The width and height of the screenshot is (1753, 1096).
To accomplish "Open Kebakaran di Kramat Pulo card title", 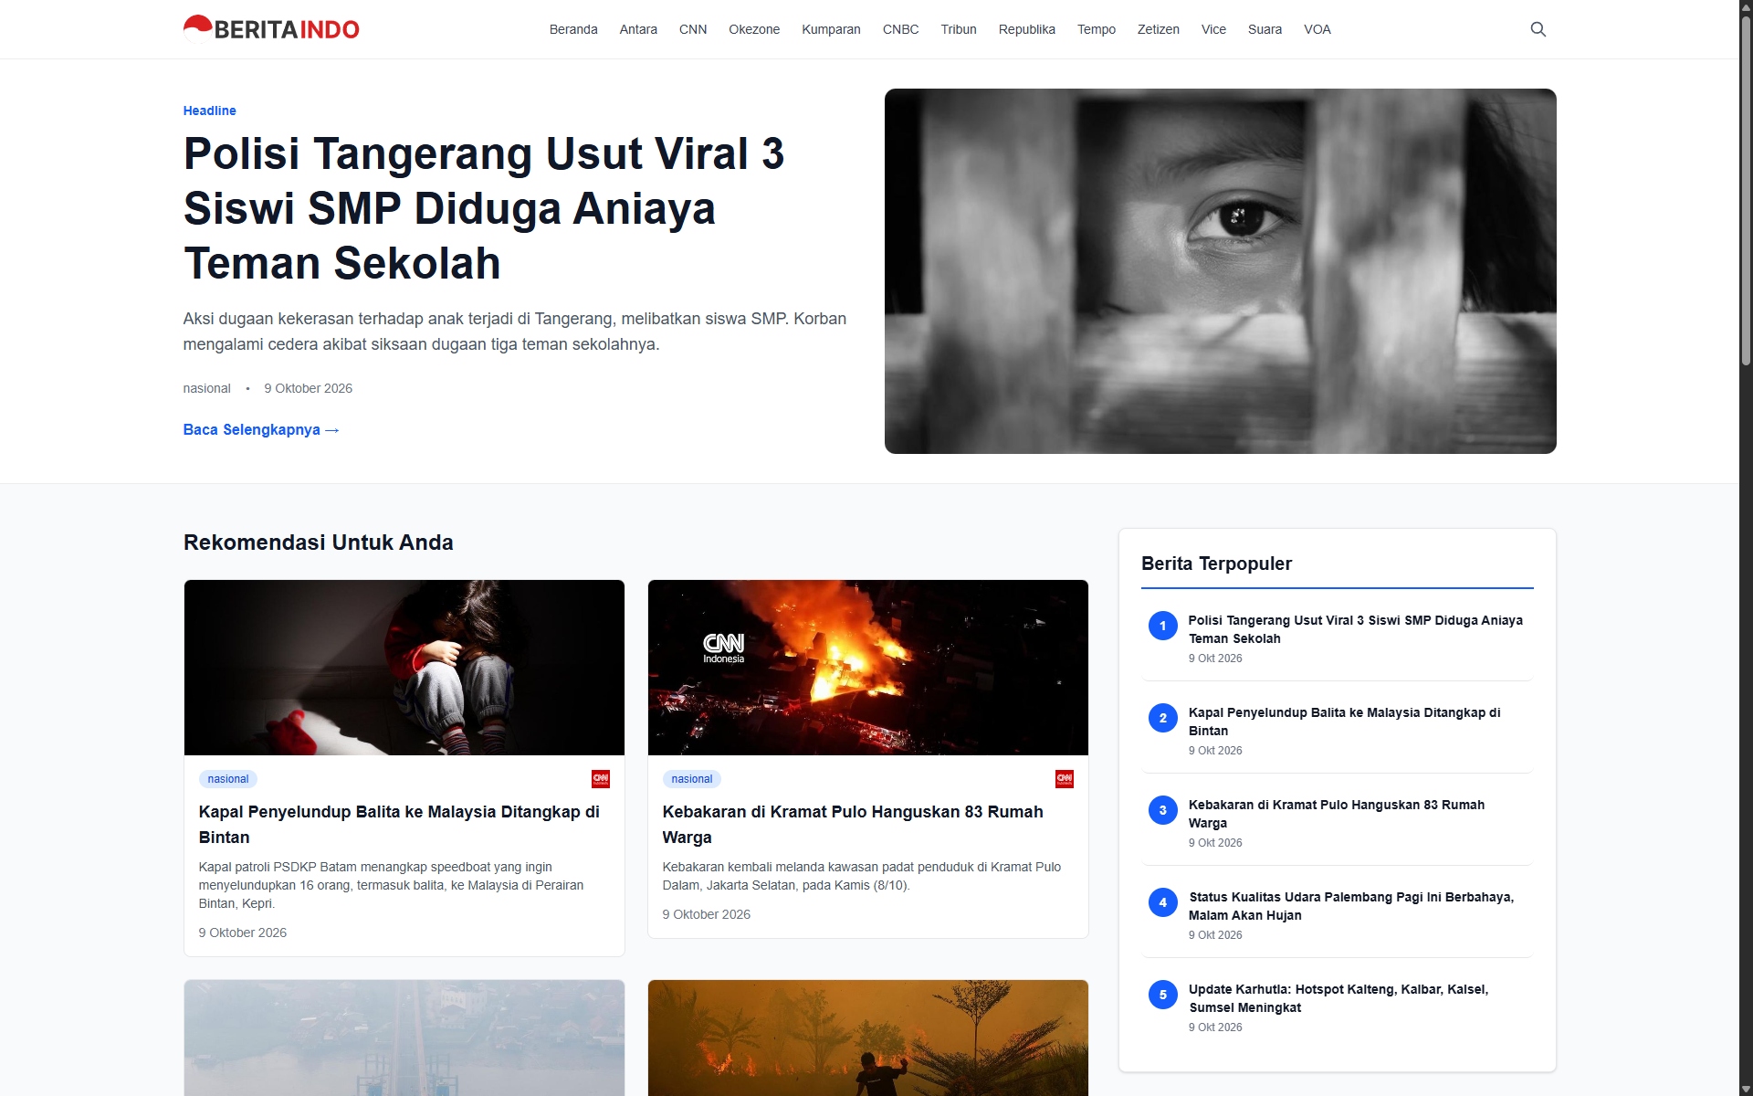I will (853, 824).
